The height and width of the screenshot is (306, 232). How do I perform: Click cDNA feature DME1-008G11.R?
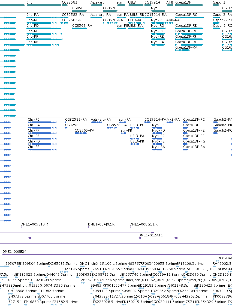pos(144,224)
